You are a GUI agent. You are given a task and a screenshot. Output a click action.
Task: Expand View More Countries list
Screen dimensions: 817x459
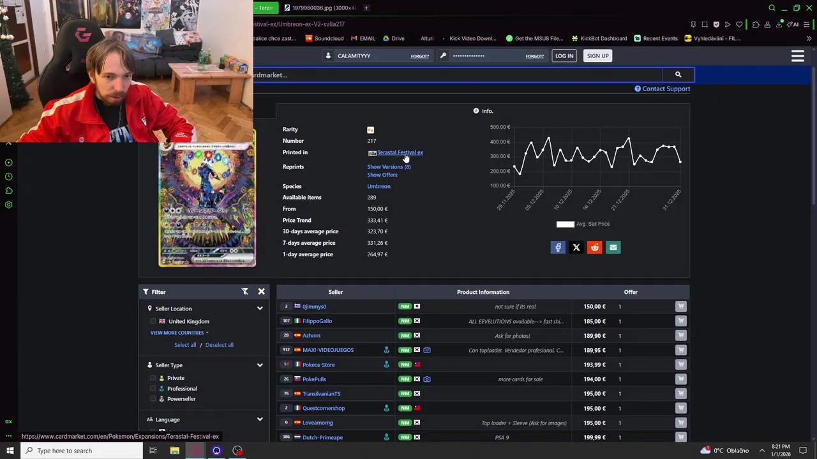point(179,333)
